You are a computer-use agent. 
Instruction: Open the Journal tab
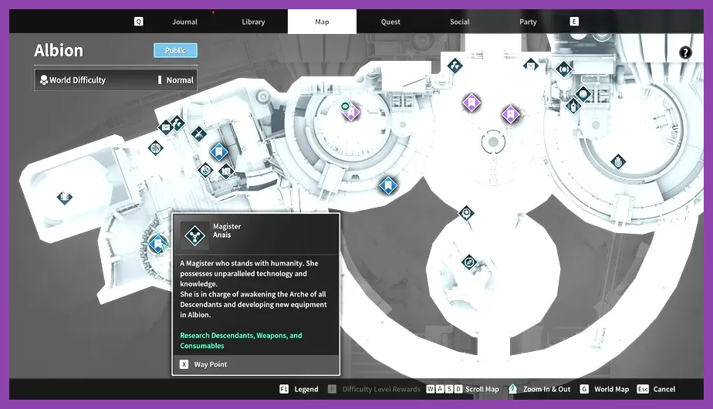point(184,22)
